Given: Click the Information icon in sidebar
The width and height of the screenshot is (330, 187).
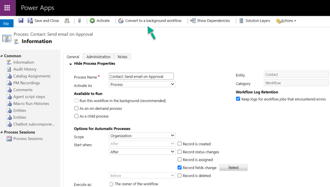Looking at the screenshot, I should (x=9, y=62).
